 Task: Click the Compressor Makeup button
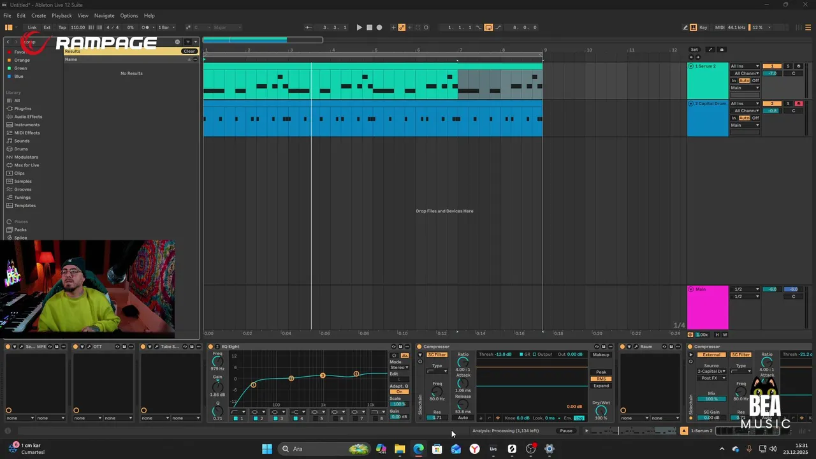(601, 354)
